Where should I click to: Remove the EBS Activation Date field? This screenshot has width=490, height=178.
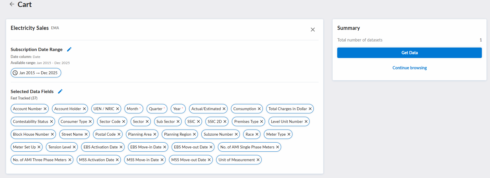[121, 147]
